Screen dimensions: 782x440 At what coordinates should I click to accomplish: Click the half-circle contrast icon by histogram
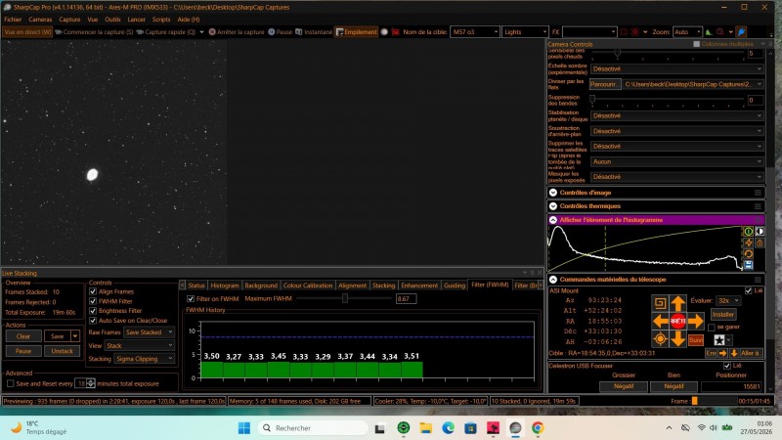click(x=760, y=232)
